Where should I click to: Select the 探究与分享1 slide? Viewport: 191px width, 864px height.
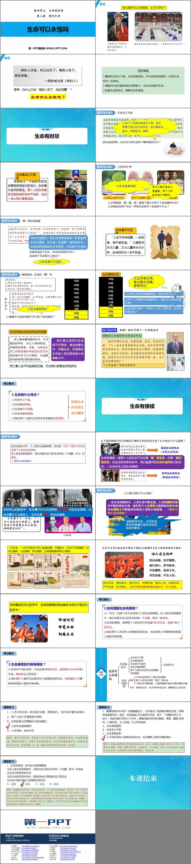point(143,135)
